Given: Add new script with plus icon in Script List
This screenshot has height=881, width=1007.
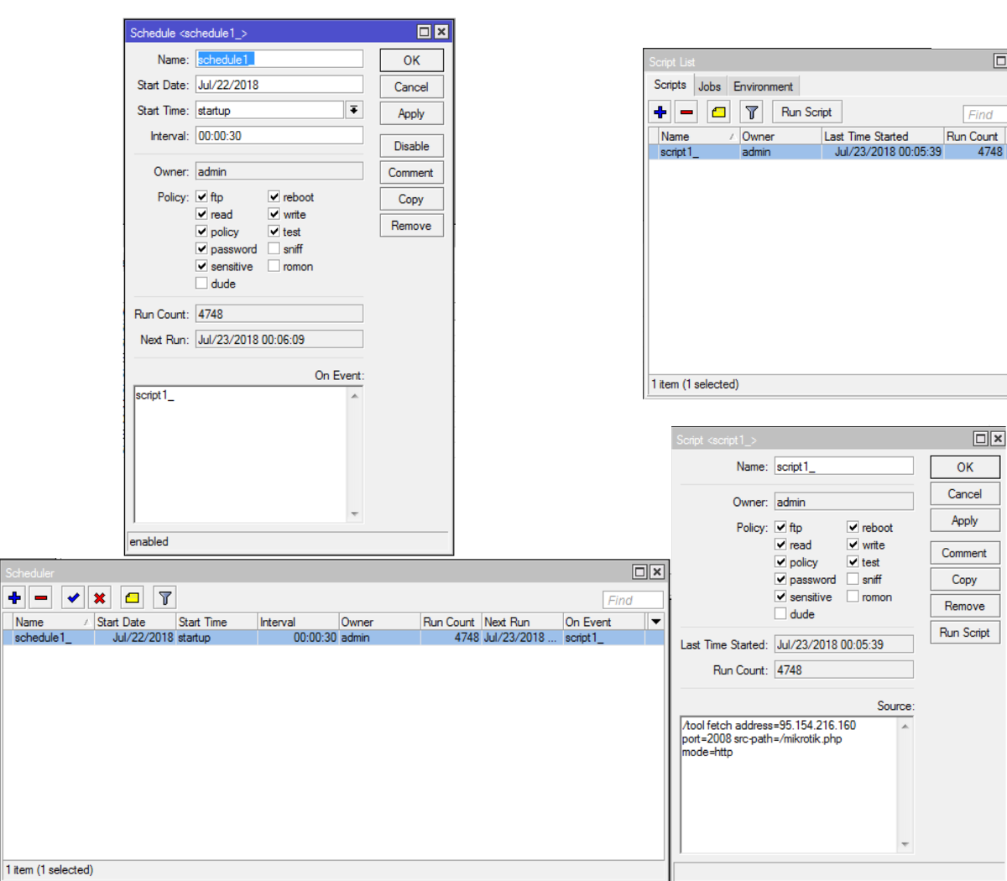Looking at the screenshot, I should click(x=660, y=112).
